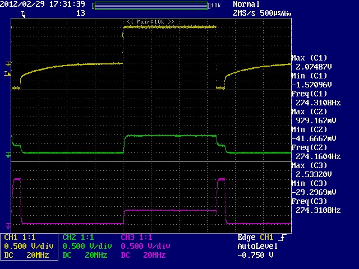Image resolution: width=359 pixels, height=269 pixels.
Task: Click the 10k record length label
Action: coord(216,6)
